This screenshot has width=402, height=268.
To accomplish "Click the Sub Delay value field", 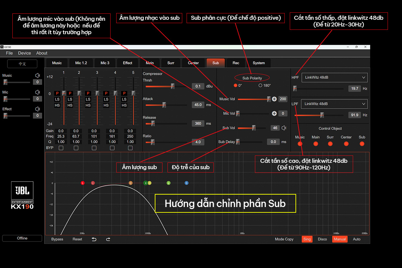I will tap(273, 142).
